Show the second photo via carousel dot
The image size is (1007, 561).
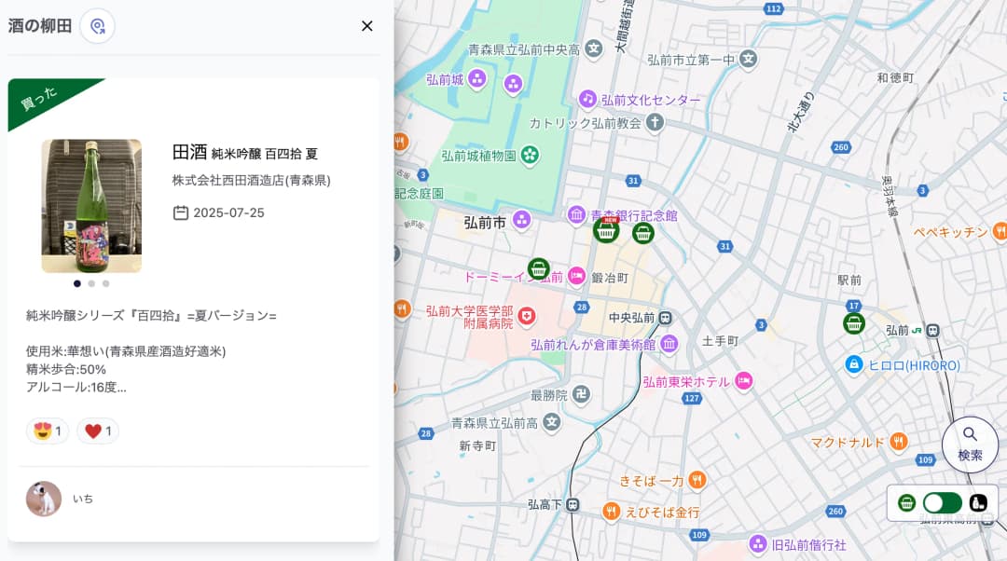click(x=91, y=283)
